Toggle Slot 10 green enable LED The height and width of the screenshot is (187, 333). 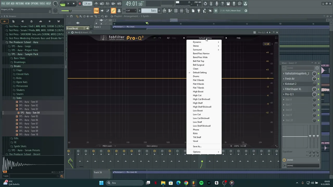318,121
